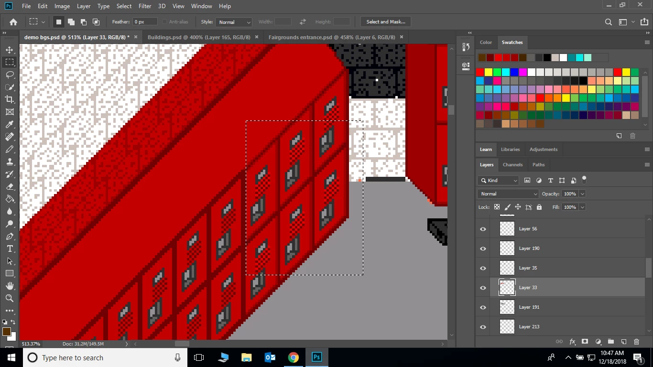This screenshot has height=367, width=653.
Task: Hide Layer 213 using its eye icon
Action: pyautogui.click(x=483, y=327)
